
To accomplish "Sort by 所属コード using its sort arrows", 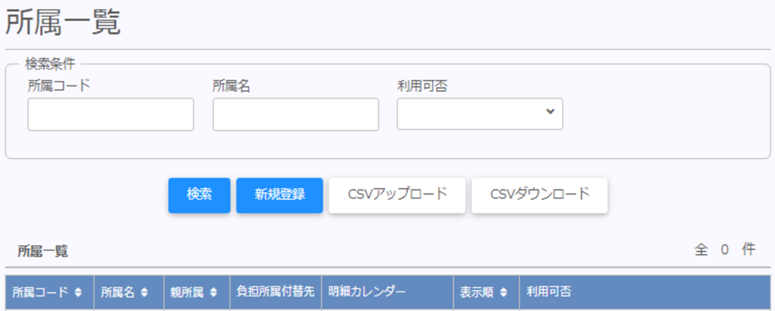I will coord(78,292).
